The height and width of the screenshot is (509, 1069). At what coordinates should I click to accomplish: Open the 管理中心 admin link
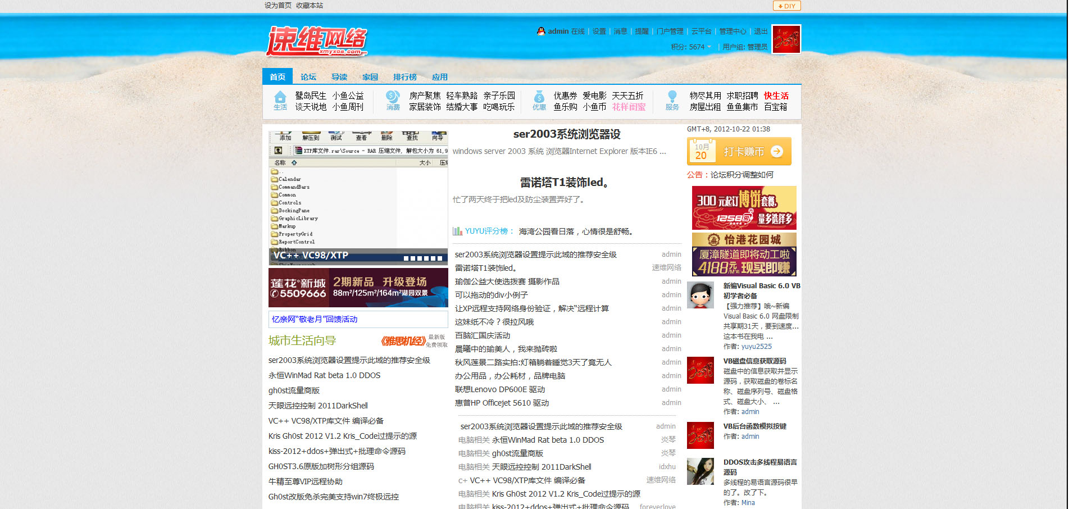tap(731, 31)
